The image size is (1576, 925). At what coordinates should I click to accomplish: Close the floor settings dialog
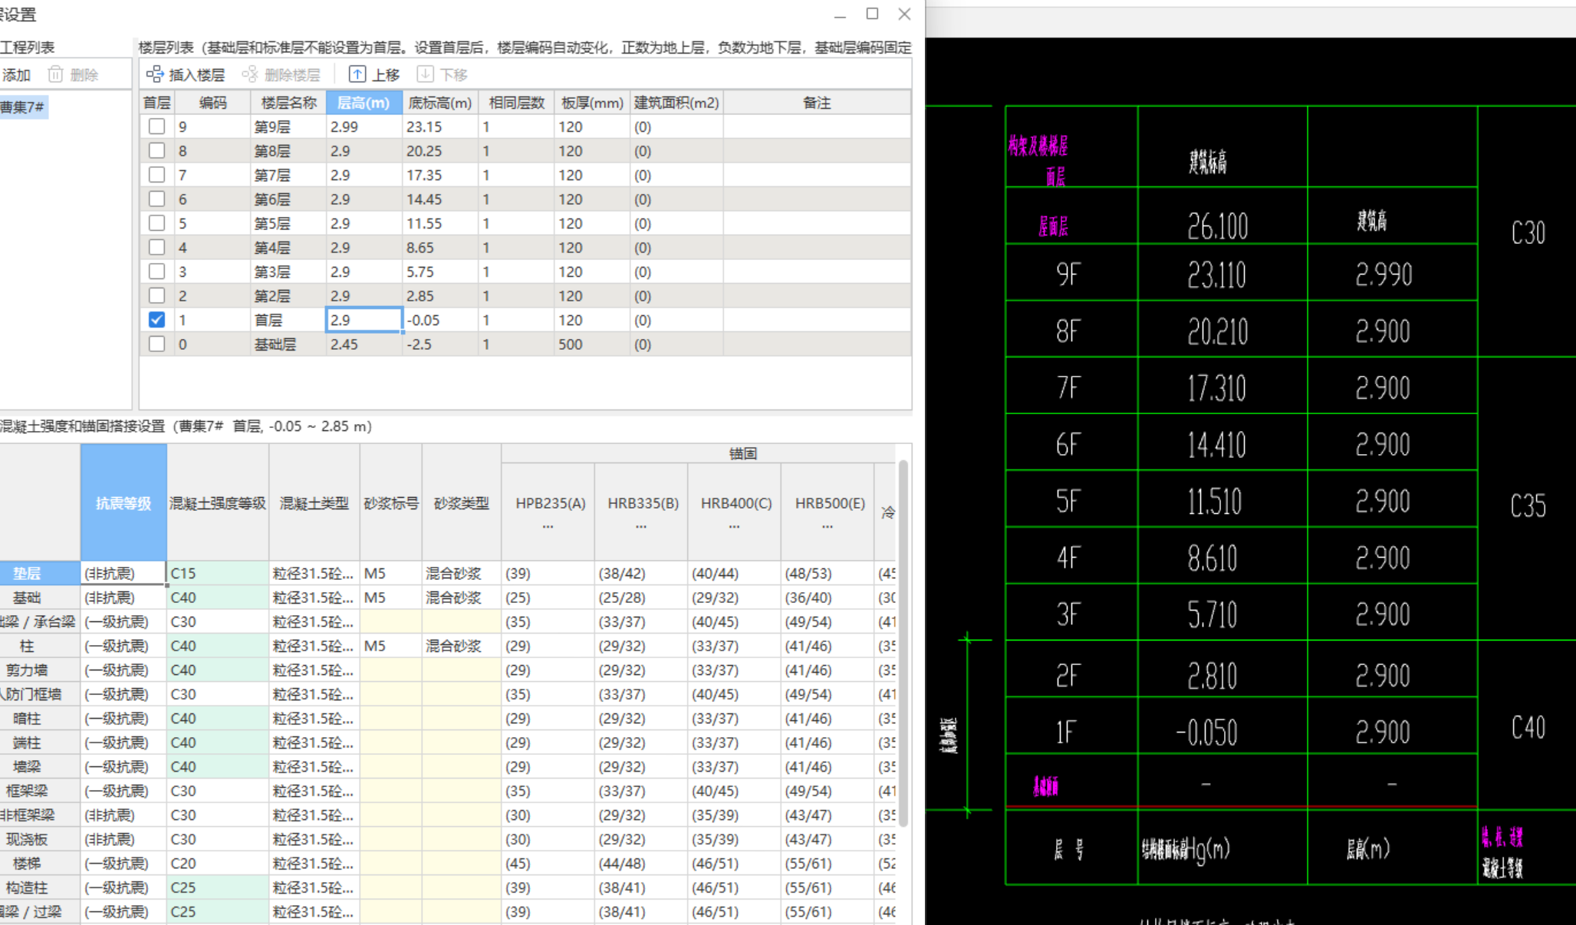tap(904, 14)
